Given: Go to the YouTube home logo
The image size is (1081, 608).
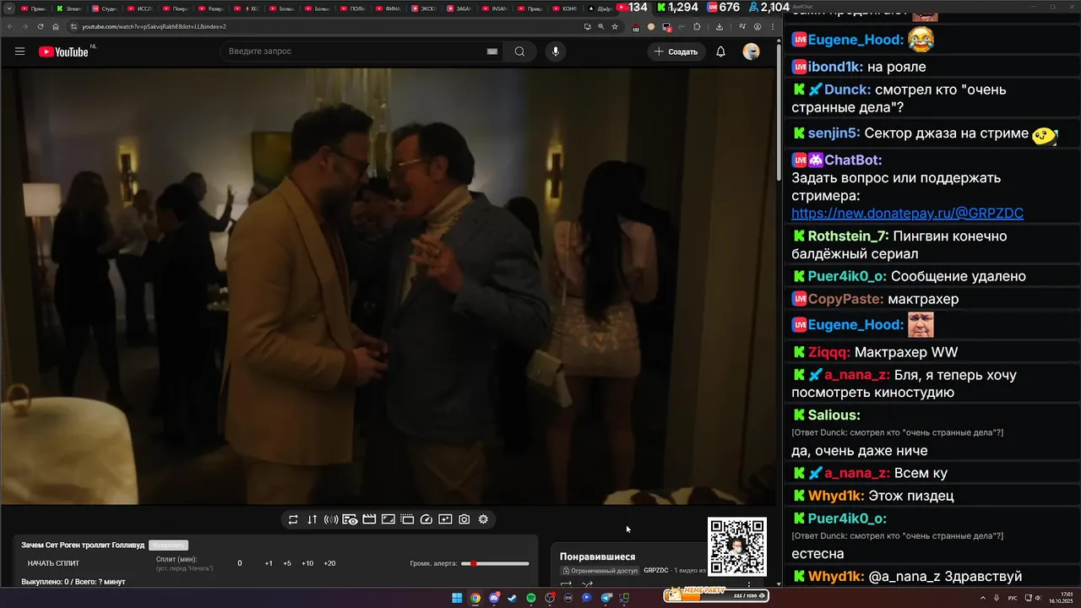Looking at the screenshot, I should point(63,52).
